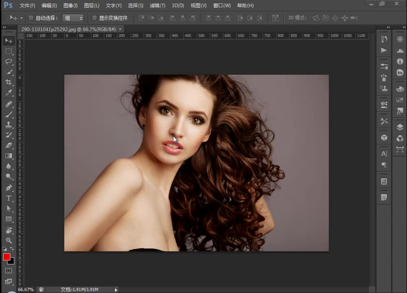Viewport: 407px width, 293px height.
Task: Pick the Eyedropper tool
Action: point(9,93)
